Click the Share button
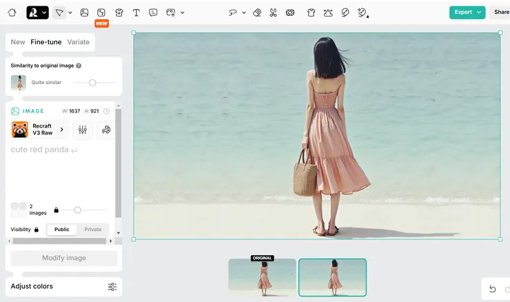Screen dimensions: 510x302 coord(501,12)
